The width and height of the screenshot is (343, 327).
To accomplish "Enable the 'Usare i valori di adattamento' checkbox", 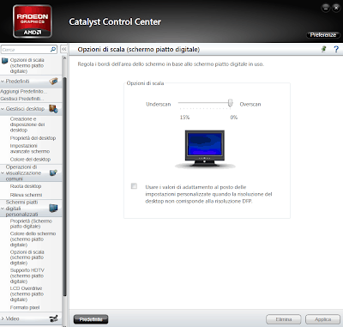I will tap(134, 186).
